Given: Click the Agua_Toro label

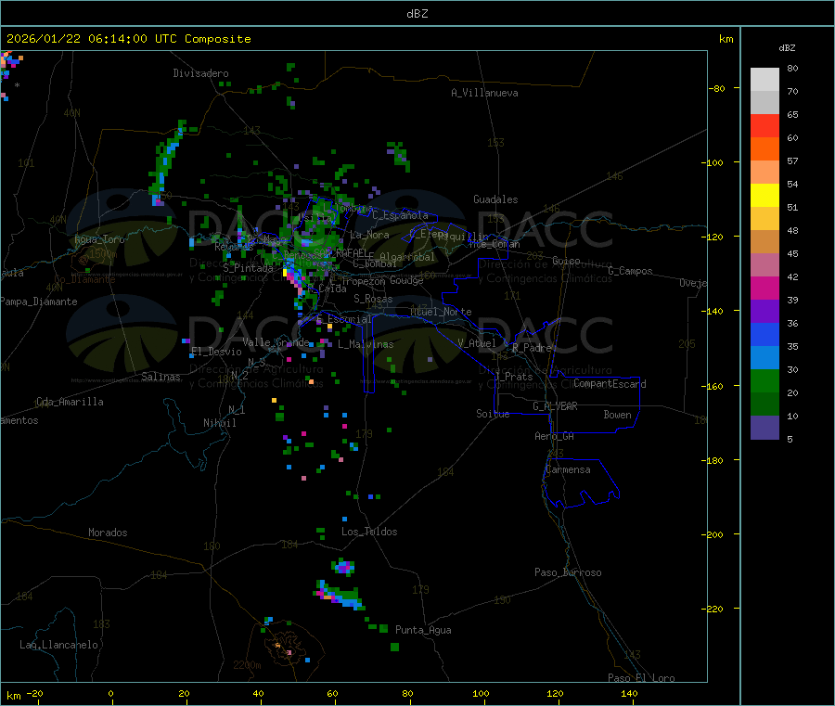Looking at the screenshot, I should tap(99, 239).
